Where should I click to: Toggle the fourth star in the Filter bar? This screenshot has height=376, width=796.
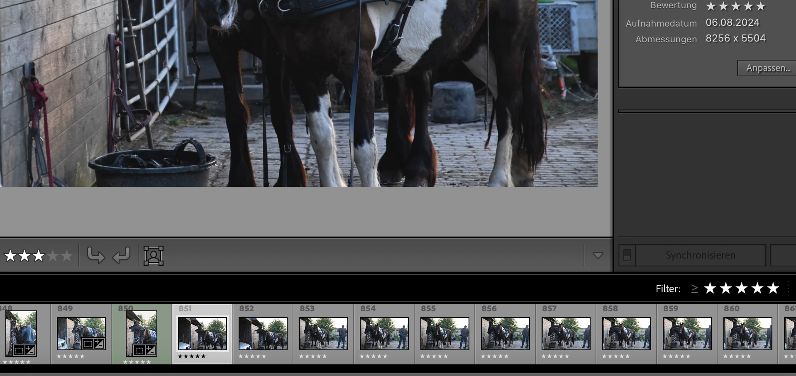pyautogui.click(x=757, y=288)
